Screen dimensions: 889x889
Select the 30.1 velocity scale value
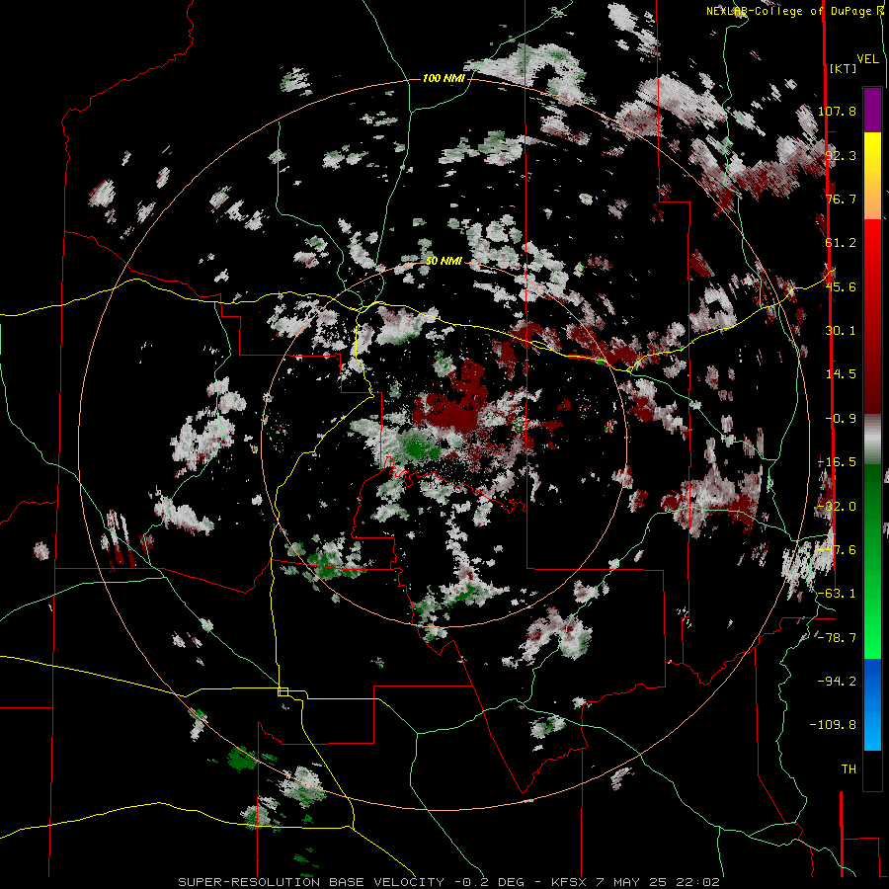point(841,331)
